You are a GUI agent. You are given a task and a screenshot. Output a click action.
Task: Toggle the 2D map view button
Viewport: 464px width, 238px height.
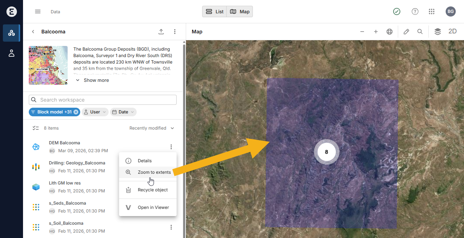coord(452,32)
